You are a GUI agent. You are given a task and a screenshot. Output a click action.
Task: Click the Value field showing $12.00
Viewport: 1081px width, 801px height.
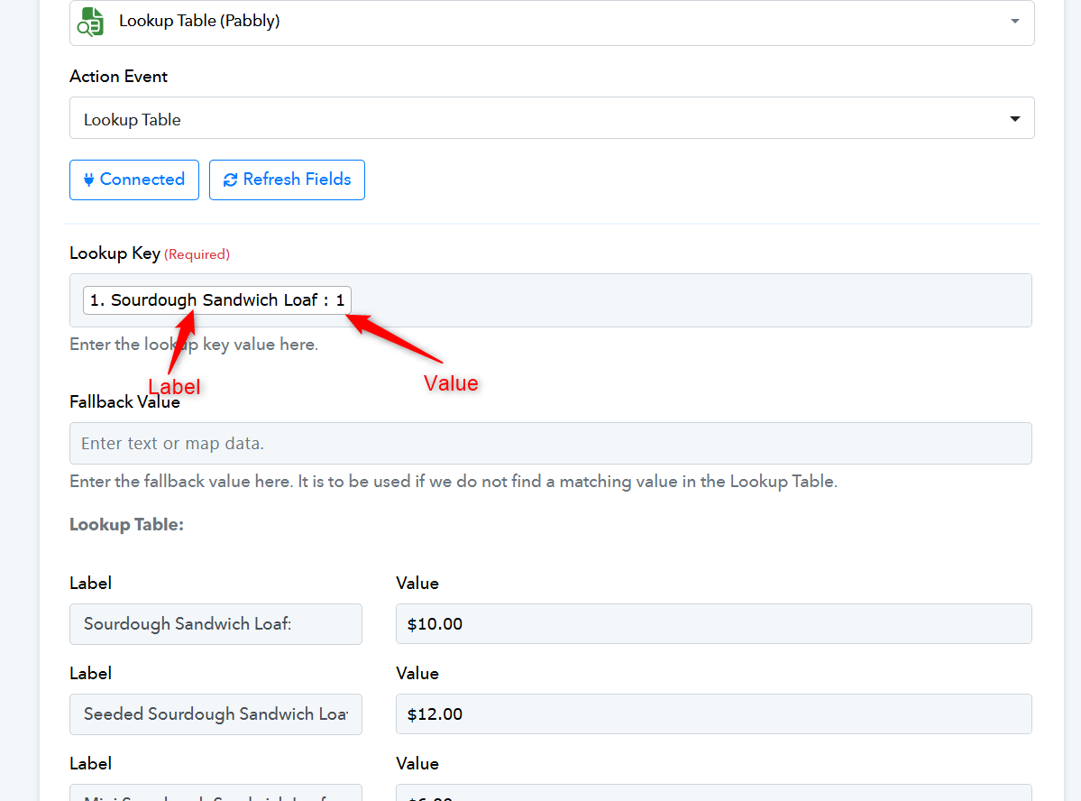(x=713, y=714)
